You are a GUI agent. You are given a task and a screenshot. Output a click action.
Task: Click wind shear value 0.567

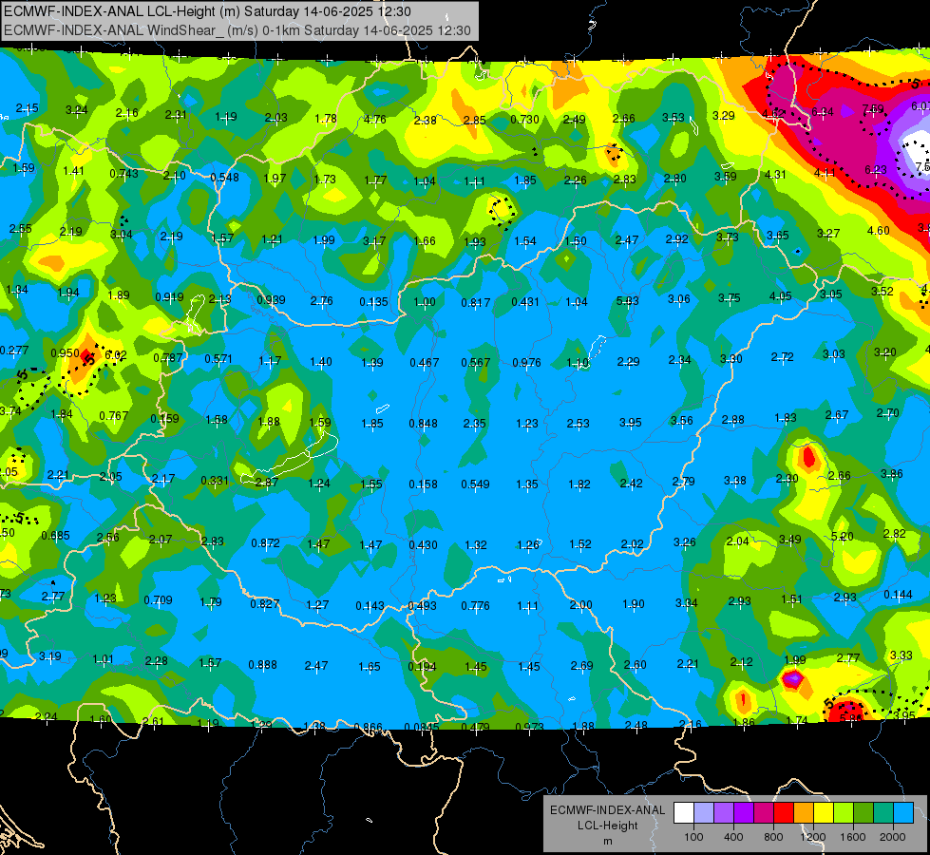(x=476, y=363)
